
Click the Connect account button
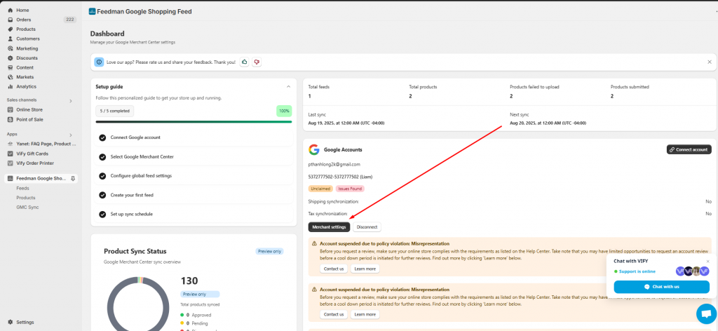pyautogui.click(x=689, y=149)
